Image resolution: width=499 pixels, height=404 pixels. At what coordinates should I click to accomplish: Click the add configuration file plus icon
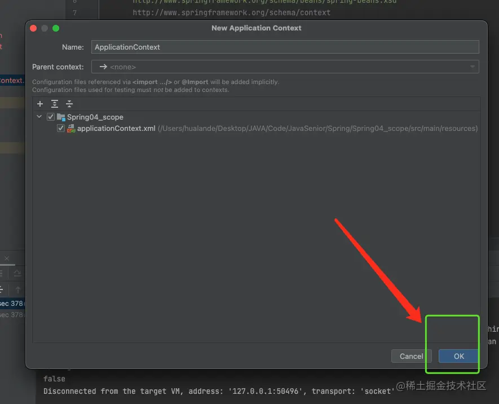[x=40, y=104]
